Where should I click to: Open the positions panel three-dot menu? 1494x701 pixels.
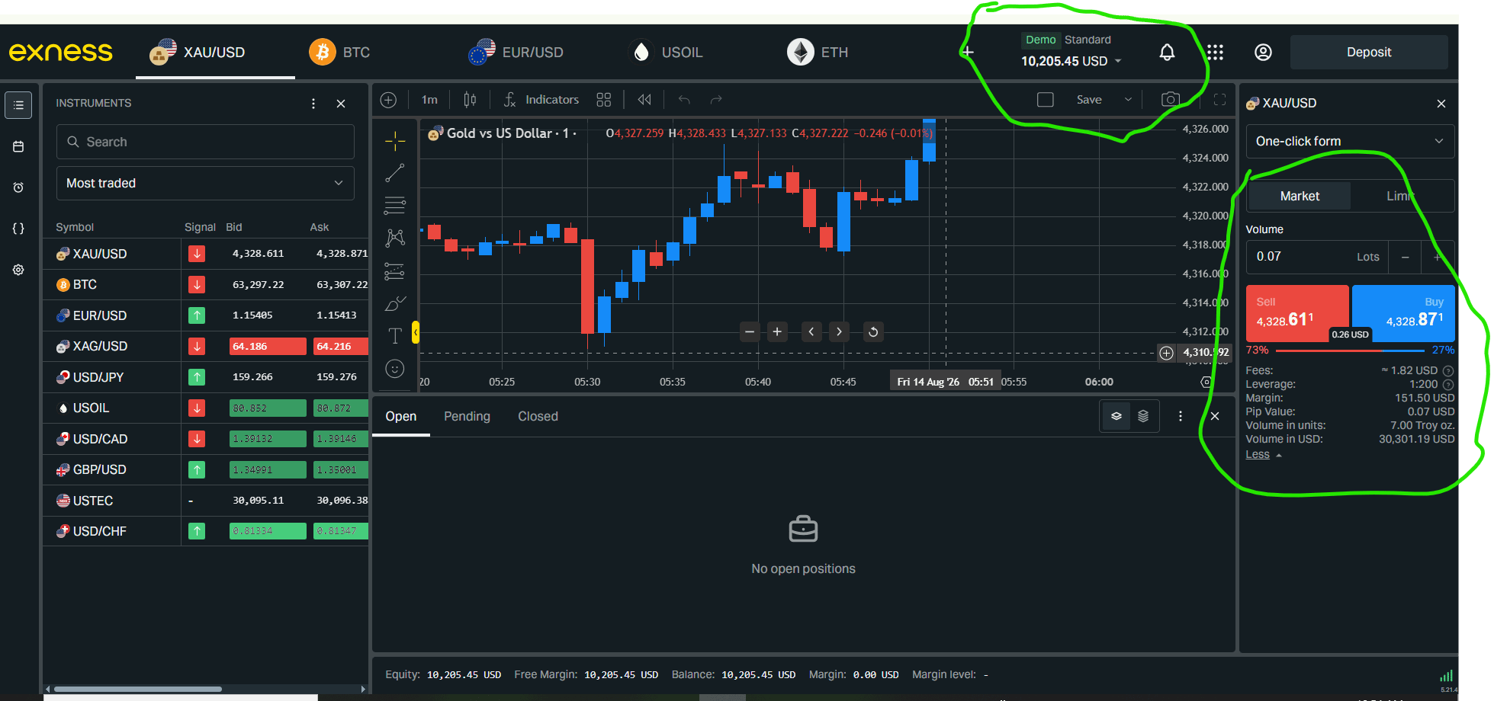click(x=1181, y=416)
